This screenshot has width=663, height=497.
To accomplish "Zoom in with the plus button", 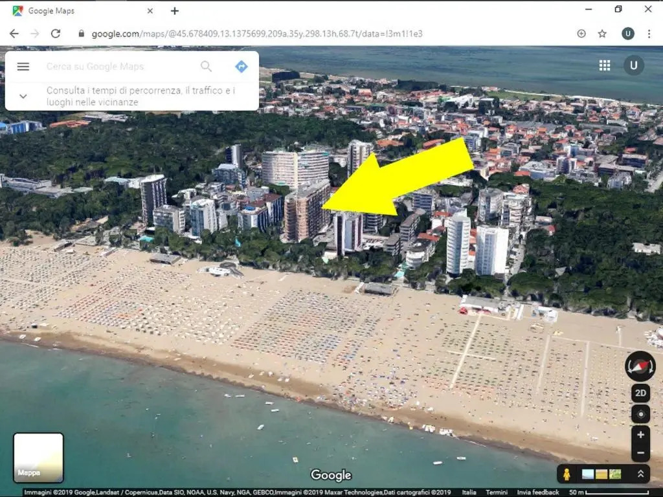I will tap(640, 435).
